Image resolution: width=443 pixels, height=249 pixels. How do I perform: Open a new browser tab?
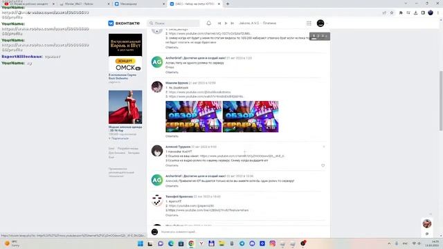pos(228,4)
